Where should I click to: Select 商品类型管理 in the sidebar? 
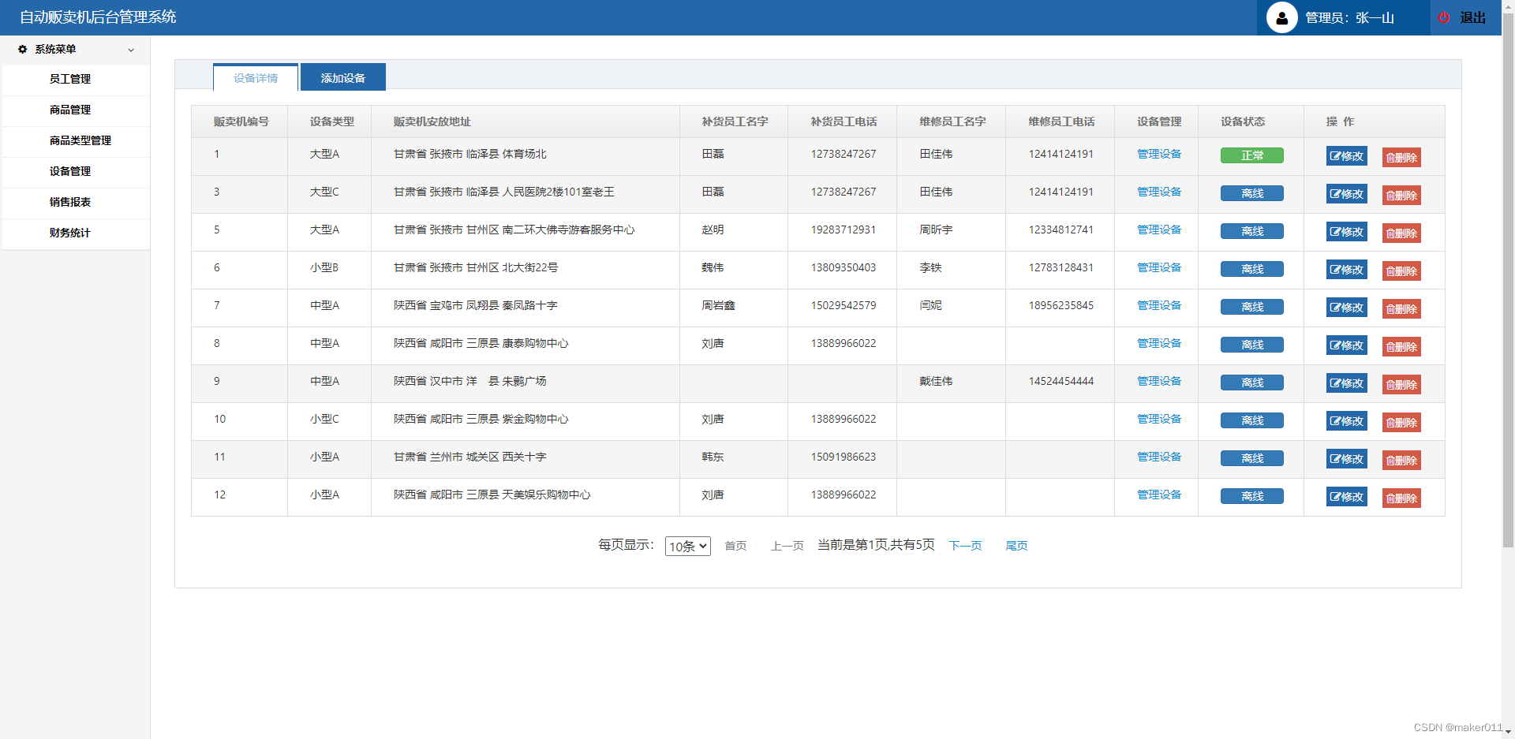[x=80, y=140]
